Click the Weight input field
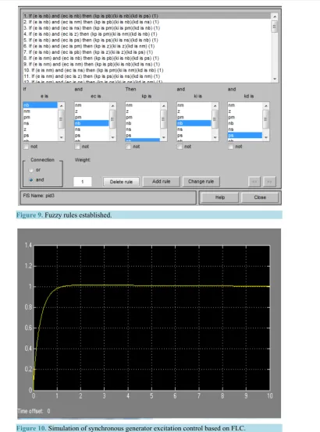 pos(82,182)
